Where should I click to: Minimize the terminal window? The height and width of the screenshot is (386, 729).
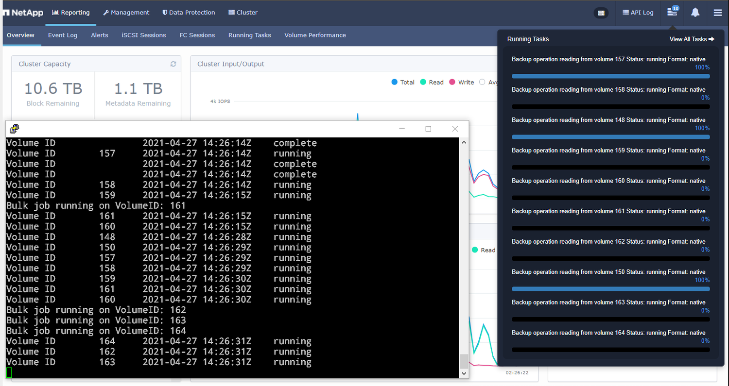point(402,129)
